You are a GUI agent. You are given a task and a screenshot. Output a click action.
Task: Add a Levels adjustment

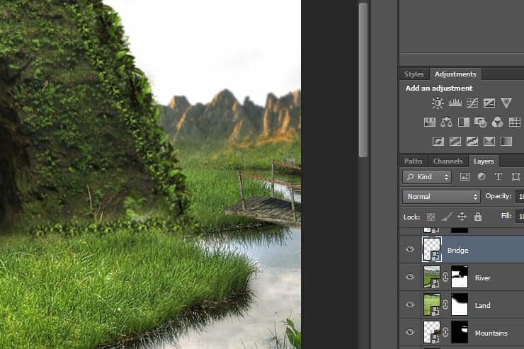pyautogui.click(x=455, y=103)
